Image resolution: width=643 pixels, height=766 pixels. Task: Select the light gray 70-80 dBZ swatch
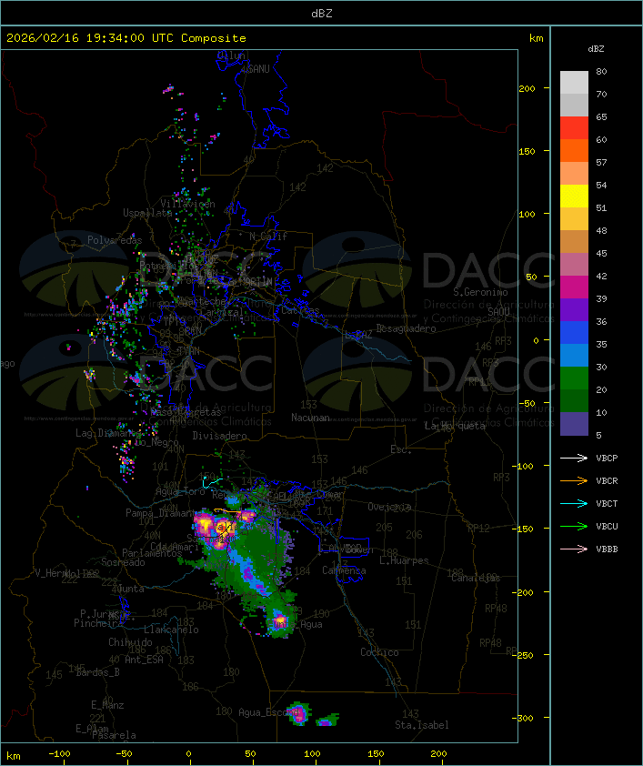click(x=574, y=83)
